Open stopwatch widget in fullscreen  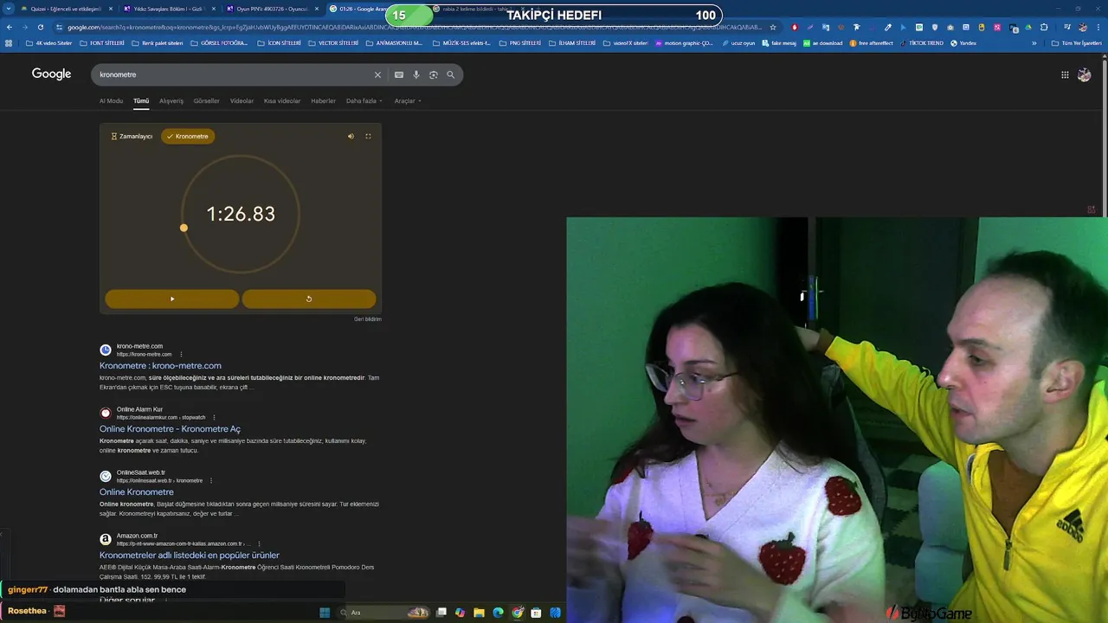pos(368,136)
